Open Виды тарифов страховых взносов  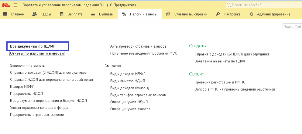point(138,95)
